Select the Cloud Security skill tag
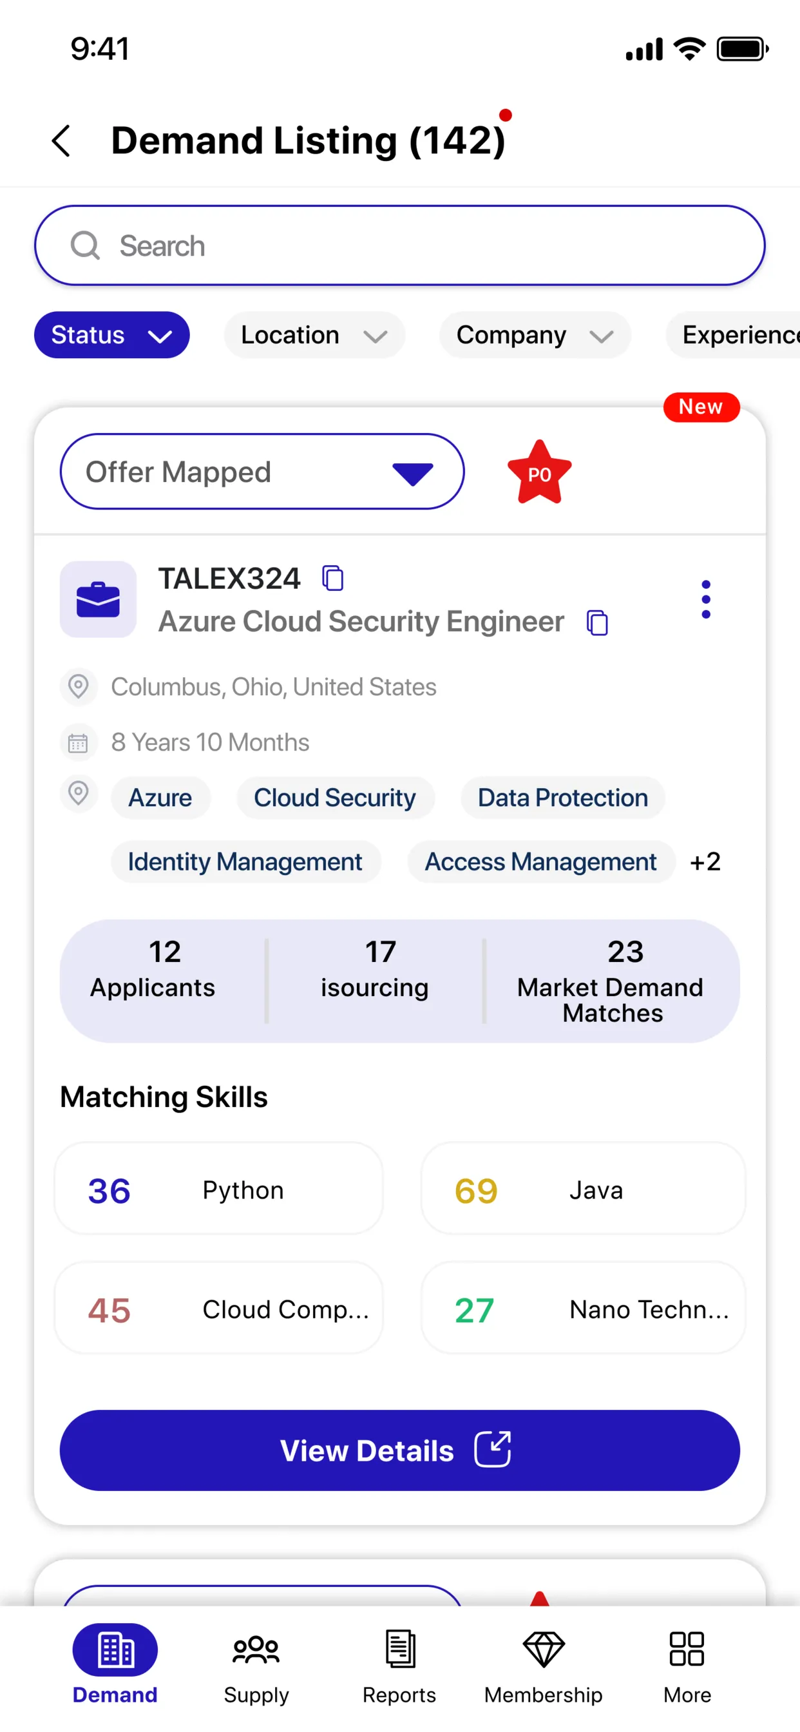 coord(335,798)
